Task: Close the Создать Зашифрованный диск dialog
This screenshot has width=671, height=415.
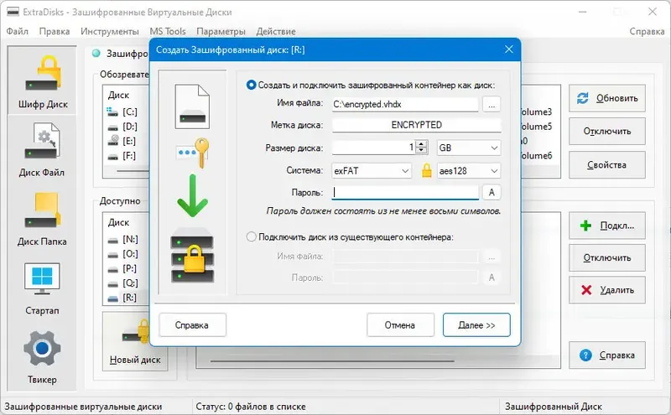Action: tap(508, 49)
